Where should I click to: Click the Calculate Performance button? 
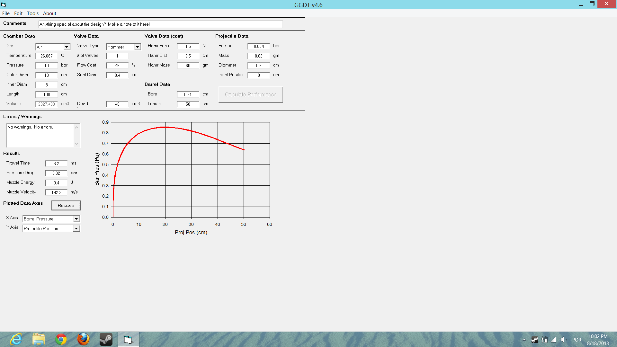coord(251,94)
